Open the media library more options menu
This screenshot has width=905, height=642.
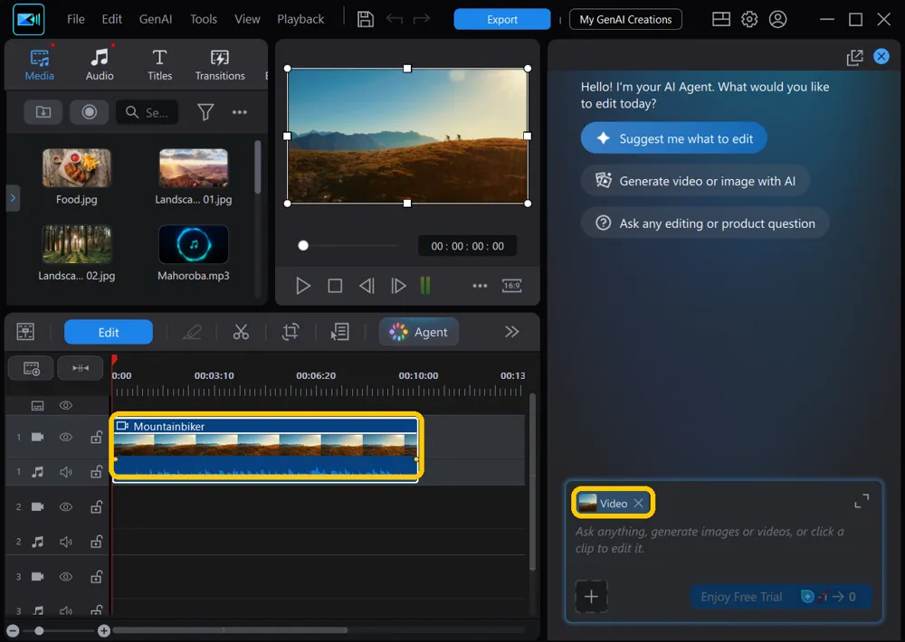240,112
